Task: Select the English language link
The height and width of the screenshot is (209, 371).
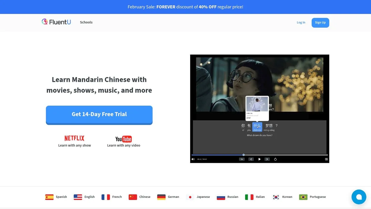Action: [x=90, y=197]
